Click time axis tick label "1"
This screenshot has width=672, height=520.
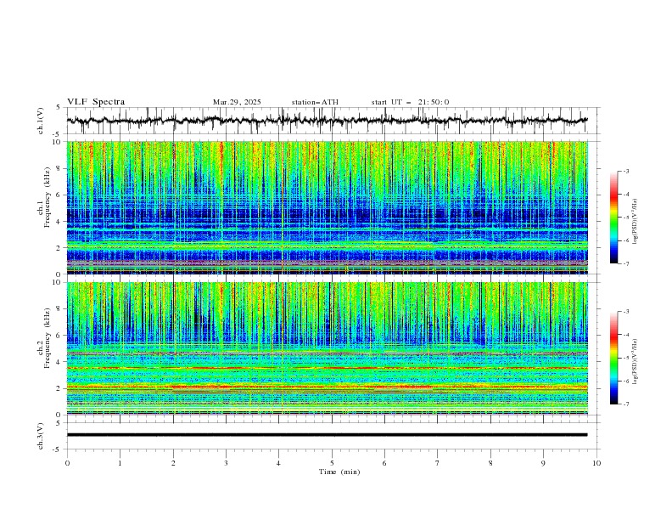tap(120, 463)
